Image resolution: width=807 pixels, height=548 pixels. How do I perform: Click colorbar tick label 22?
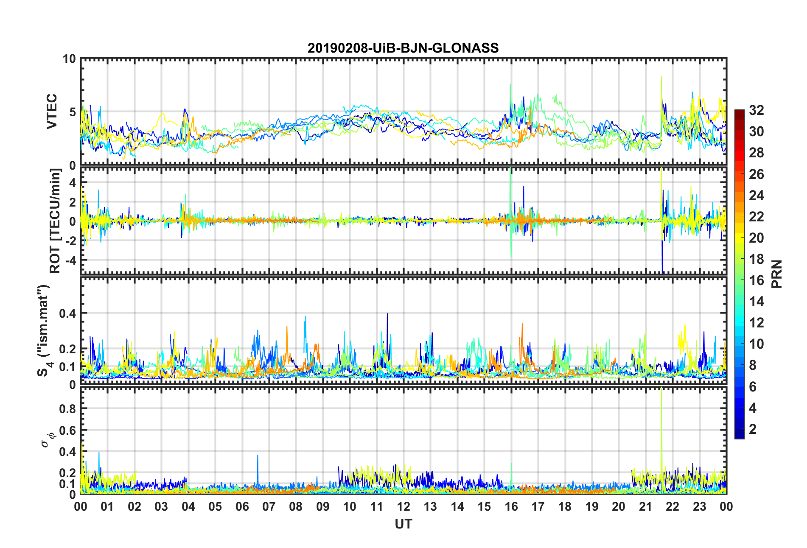coord(756,216)
